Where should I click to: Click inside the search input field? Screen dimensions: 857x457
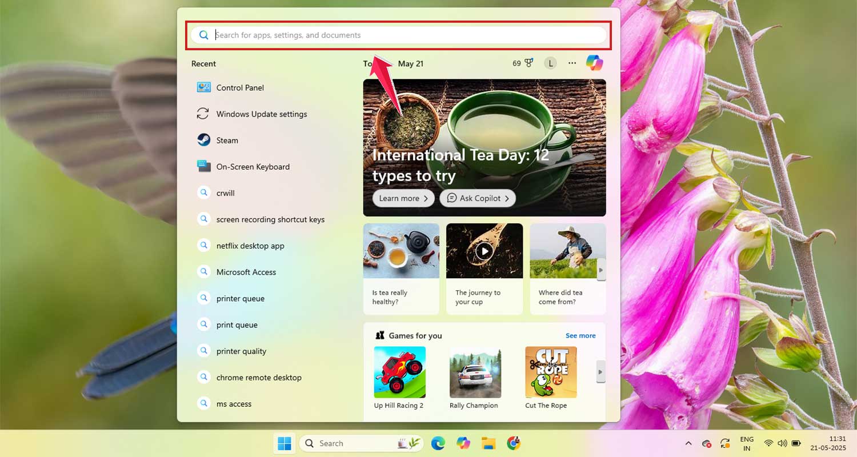point(400,35)
